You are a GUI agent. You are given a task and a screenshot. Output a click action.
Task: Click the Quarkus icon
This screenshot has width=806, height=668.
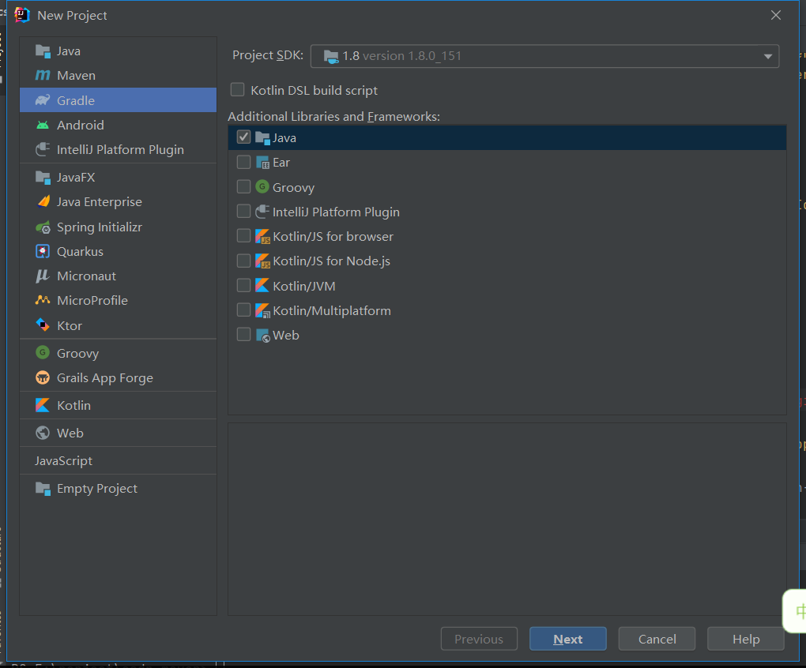point(43,251)
